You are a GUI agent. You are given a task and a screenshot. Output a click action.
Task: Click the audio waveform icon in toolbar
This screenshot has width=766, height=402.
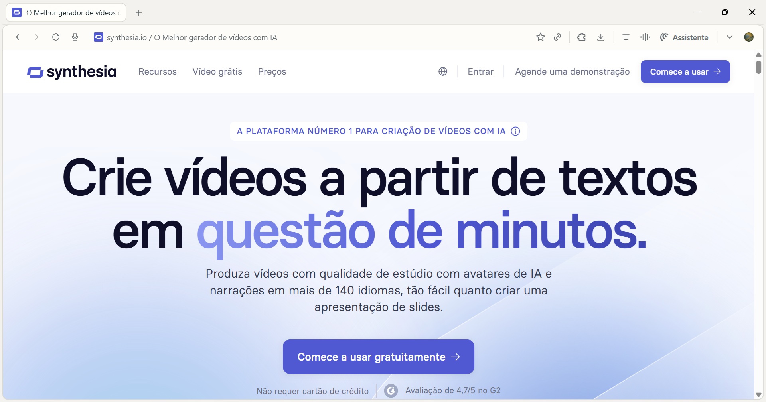645,37
